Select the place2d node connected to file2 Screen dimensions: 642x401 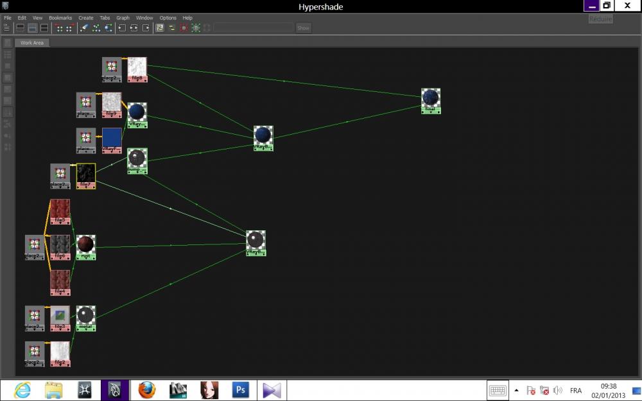[35, 354]
